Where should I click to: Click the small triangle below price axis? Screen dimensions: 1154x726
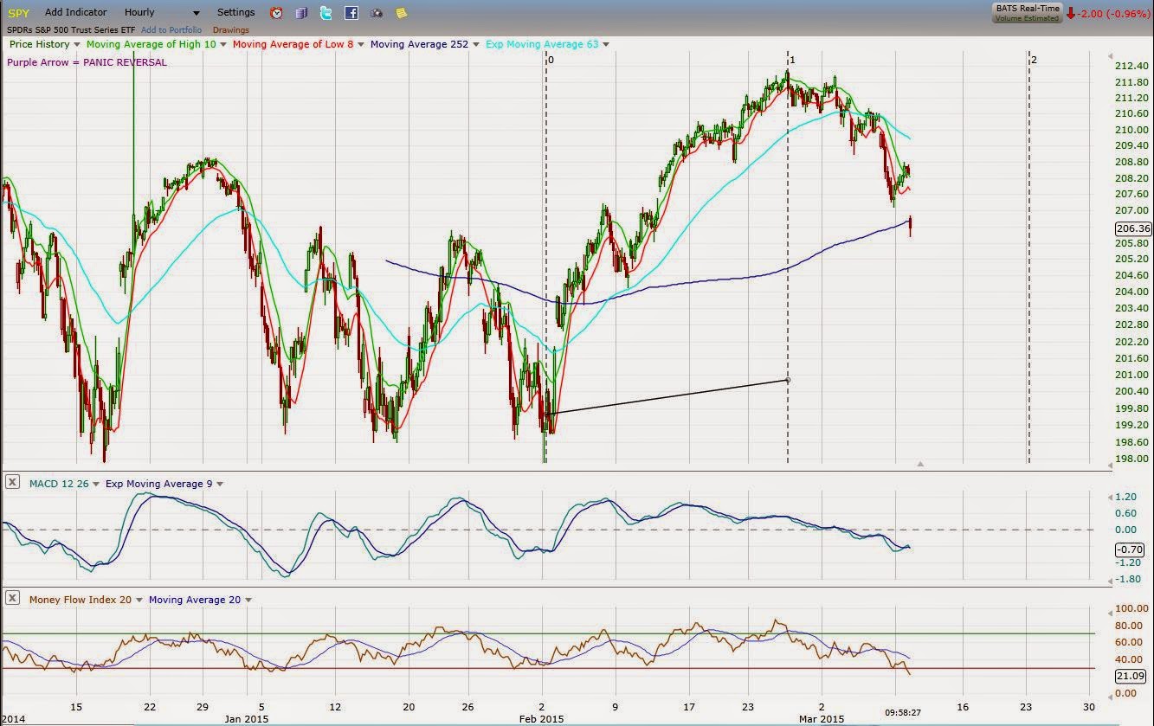click(920, 465)
